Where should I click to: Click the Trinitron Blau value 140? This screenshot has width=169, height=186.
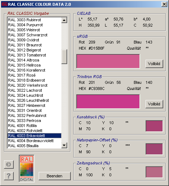[149, 82]
